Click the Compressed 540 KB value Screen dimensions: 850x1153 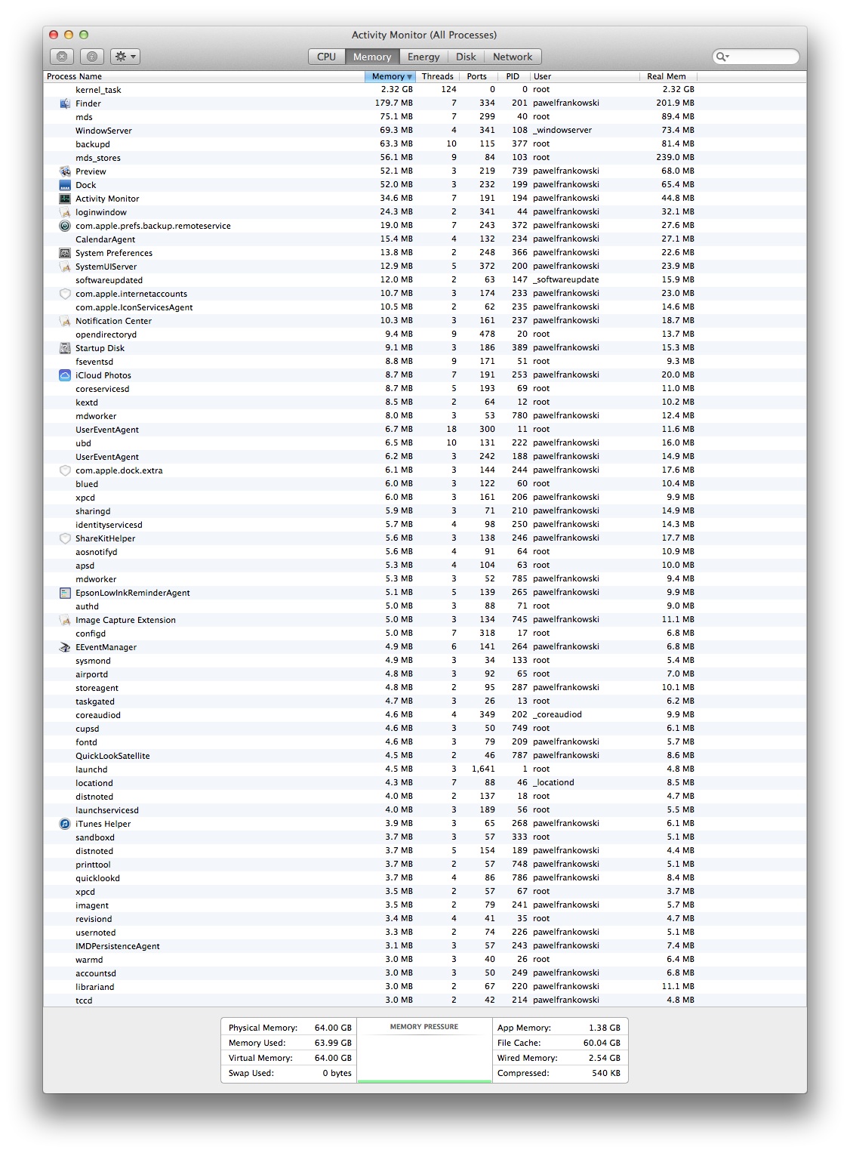pyautogui.click(x=606, y=1073)
